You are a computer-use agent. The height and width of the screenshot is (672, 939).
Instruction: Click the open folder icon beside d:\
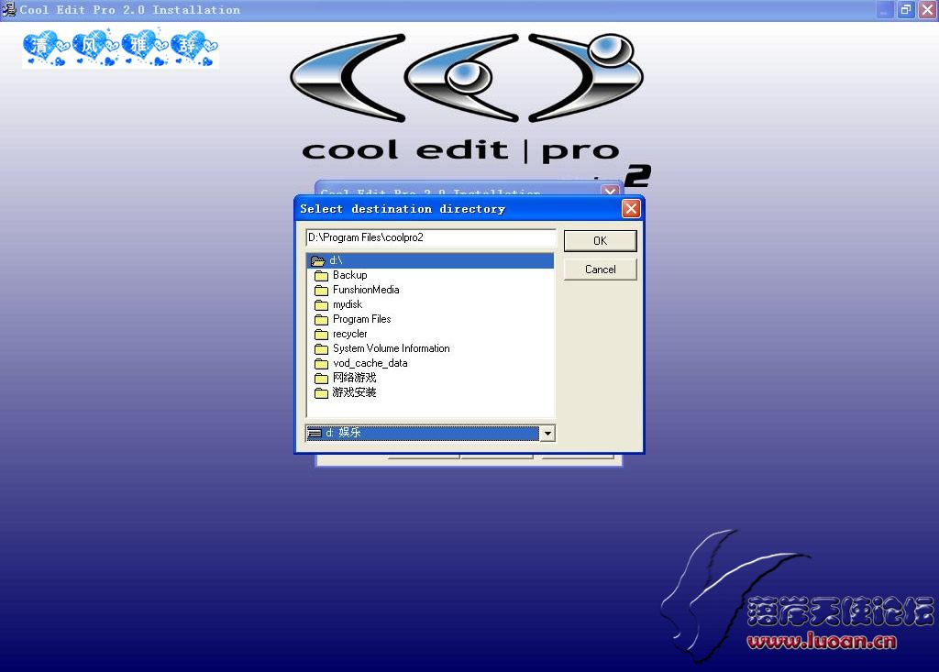(x=318, y=261)
